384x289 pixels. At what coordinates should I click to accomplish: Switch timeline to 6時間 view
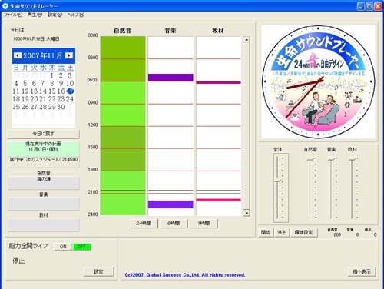(x=174, y=224)
